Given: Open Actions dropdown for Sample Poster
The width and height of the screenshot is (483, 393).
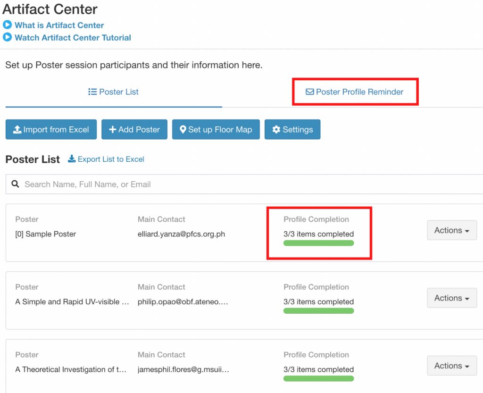Looking at the screenshot, I should 451,230.
